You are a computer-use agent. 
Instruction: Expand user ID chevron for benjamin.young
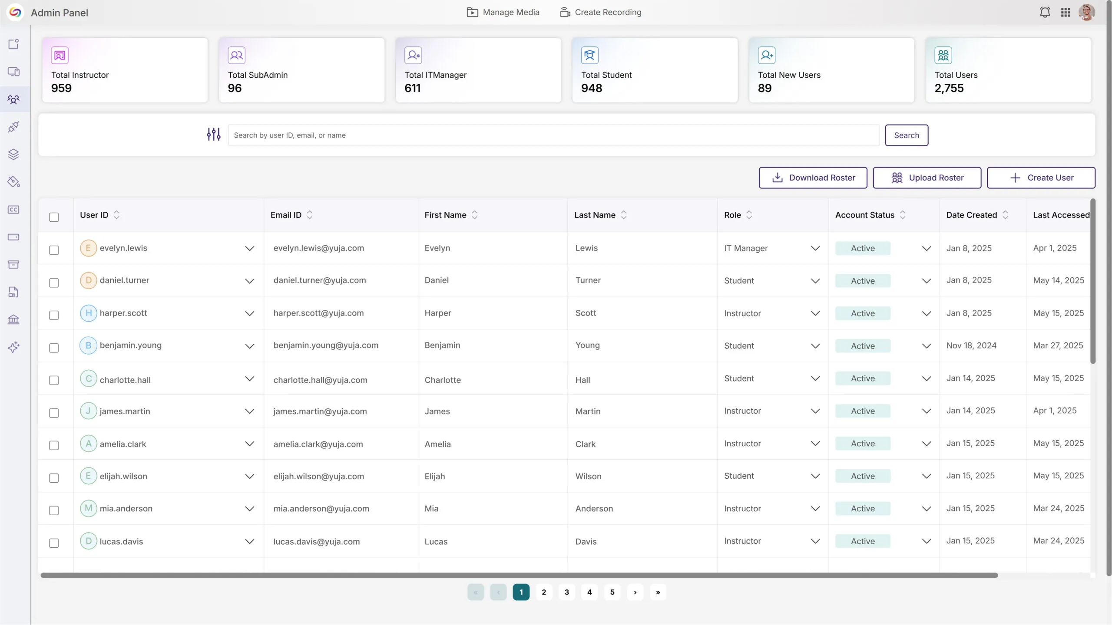click(249, 346)
